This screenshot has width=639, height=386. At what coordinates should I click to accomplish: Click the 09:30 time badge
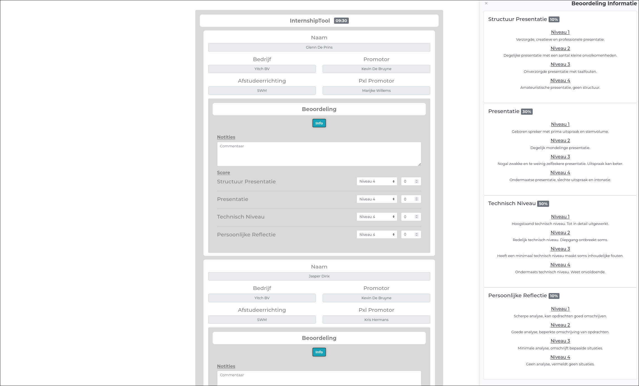point(341,21)
